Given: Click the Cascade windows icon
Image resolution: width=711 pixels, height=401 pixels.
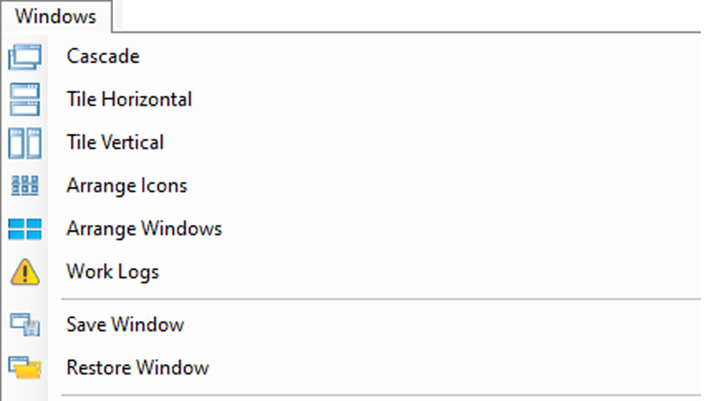Looking at the screenshot, I should pos(23,57).
